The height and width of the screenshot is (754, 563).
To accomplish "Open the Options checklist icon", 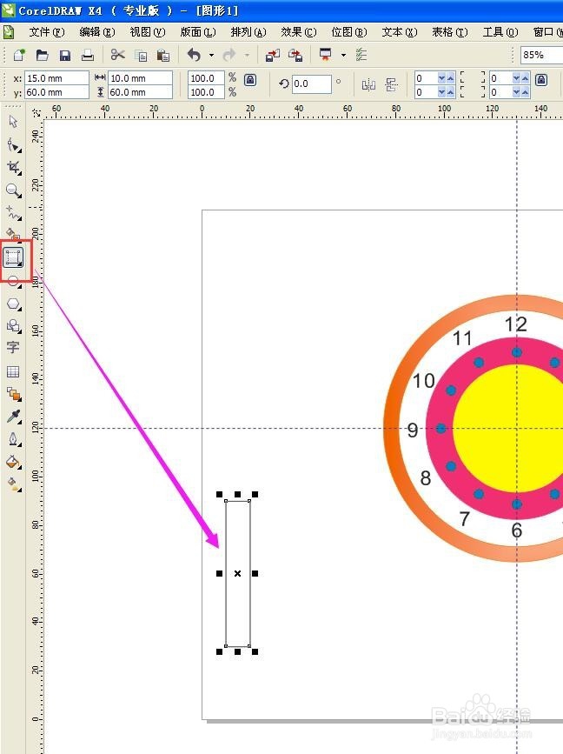I will click(x=361, y=55).
